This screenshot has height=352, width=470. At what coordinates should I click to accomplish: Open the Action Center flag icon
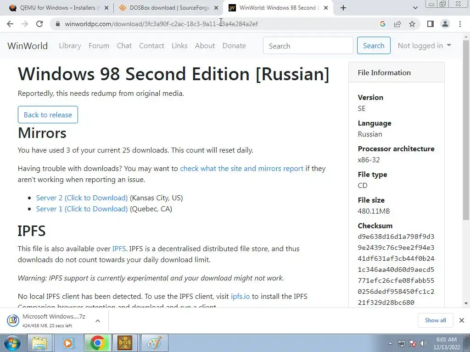[413, 343]
